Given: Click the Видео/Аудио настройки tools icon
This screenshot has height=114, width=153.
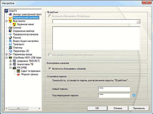Looking at the screenshot, I should (x=10, y=41).
